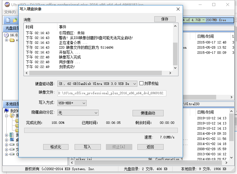The image size is (237, 174).
Task: Click the My Computer icon in local tree
Action: [x=6, y=111]
